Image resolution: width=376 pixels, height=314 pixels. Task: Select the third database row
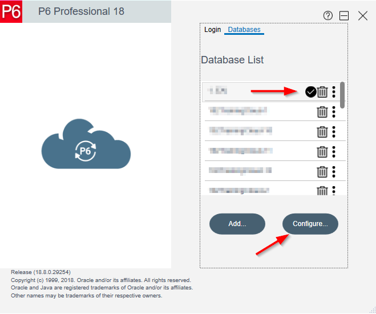point(257,131)
